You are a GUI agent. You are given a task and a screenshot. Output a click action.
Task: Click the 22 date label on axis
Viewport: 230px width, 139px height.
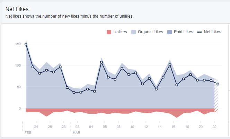click(x=214, y=127)
